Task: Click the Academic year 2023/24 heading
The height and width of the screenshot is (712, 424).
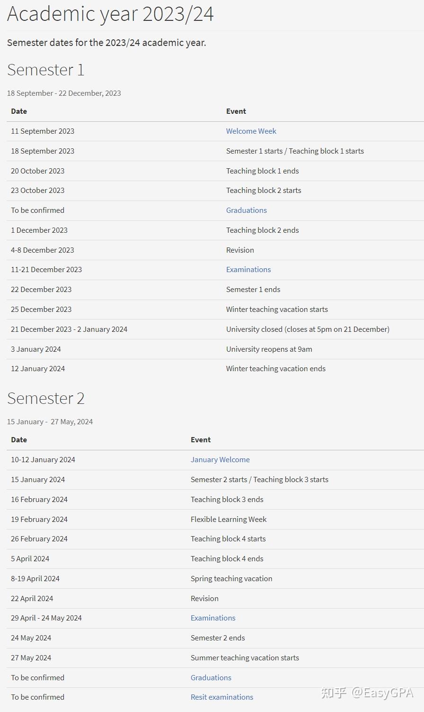Action: (x=110, y=14)
